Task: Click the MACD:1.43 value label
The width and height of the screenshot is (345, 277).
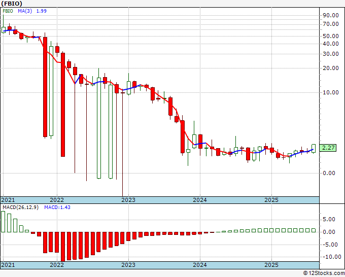Action: [x=57, y=207]
